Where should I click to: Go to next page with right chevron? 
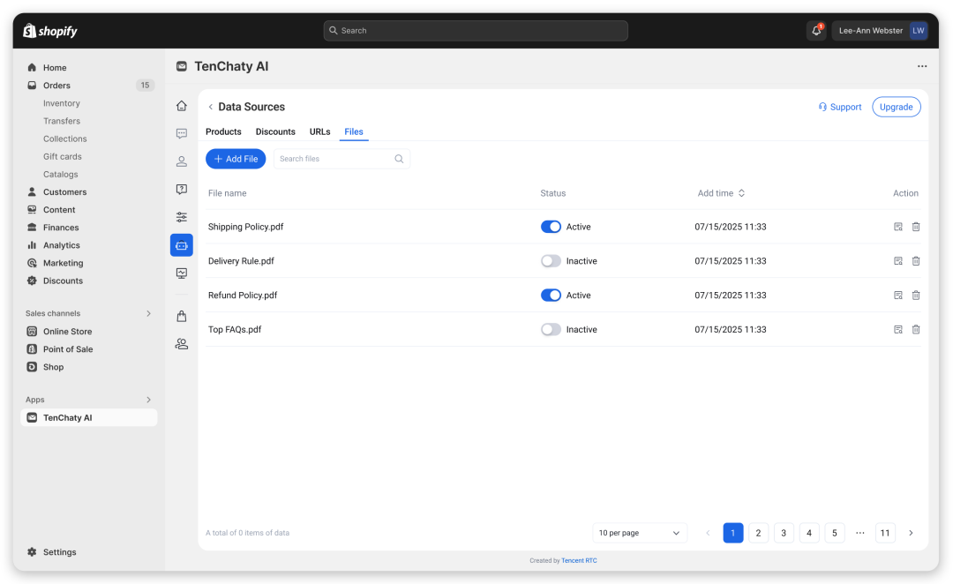pos(911,533)
